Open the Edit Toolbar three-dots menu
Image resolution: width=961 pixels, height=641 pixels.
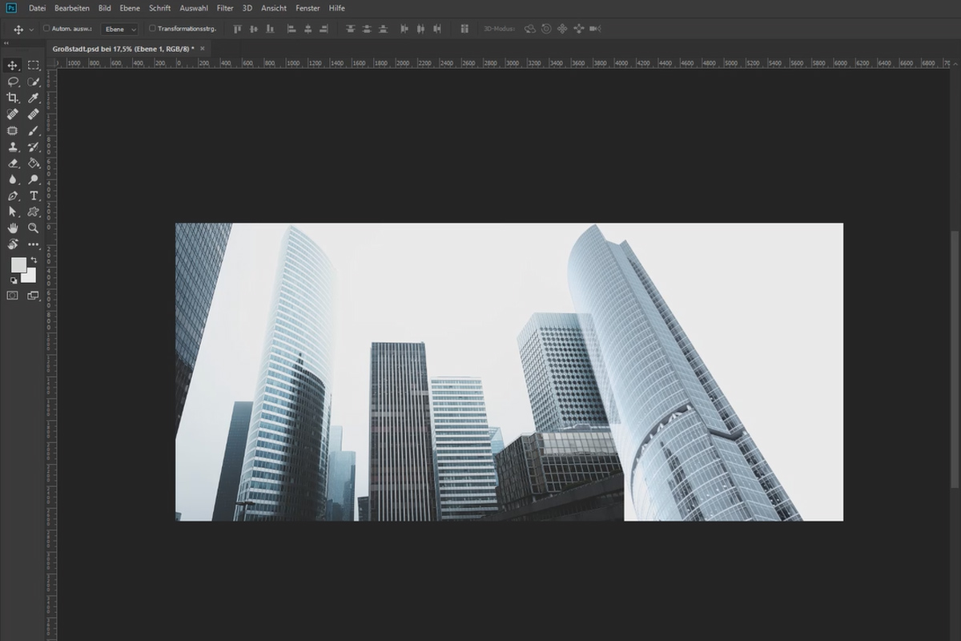(34, 244)
